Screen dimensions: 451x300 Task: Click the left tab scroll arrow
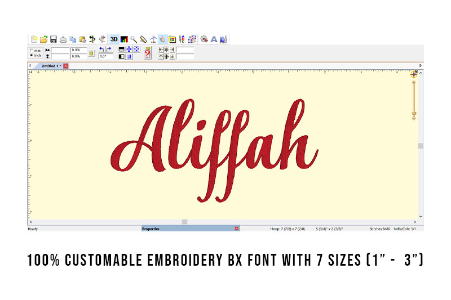[30, 66]
